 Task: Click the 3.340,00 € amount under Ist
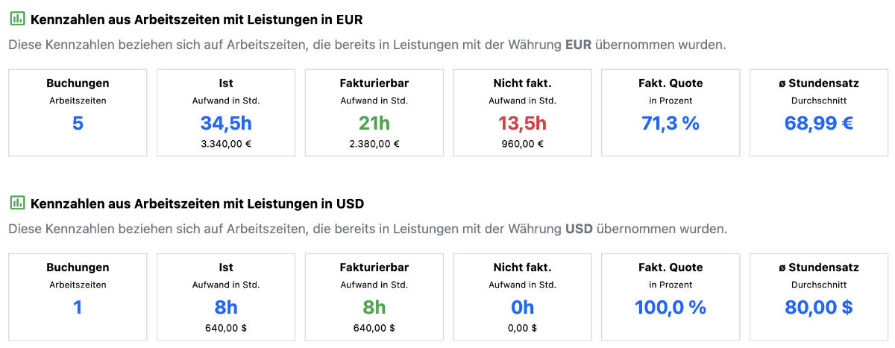[226, 144]
